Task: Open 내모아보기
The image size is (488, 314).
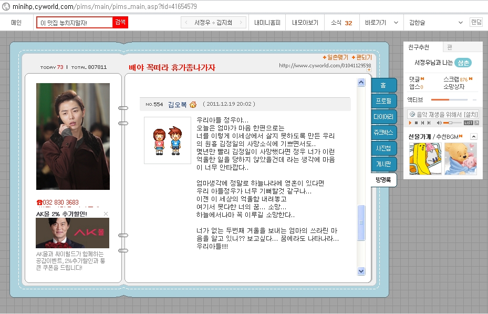Action: [x=305, y=23]
